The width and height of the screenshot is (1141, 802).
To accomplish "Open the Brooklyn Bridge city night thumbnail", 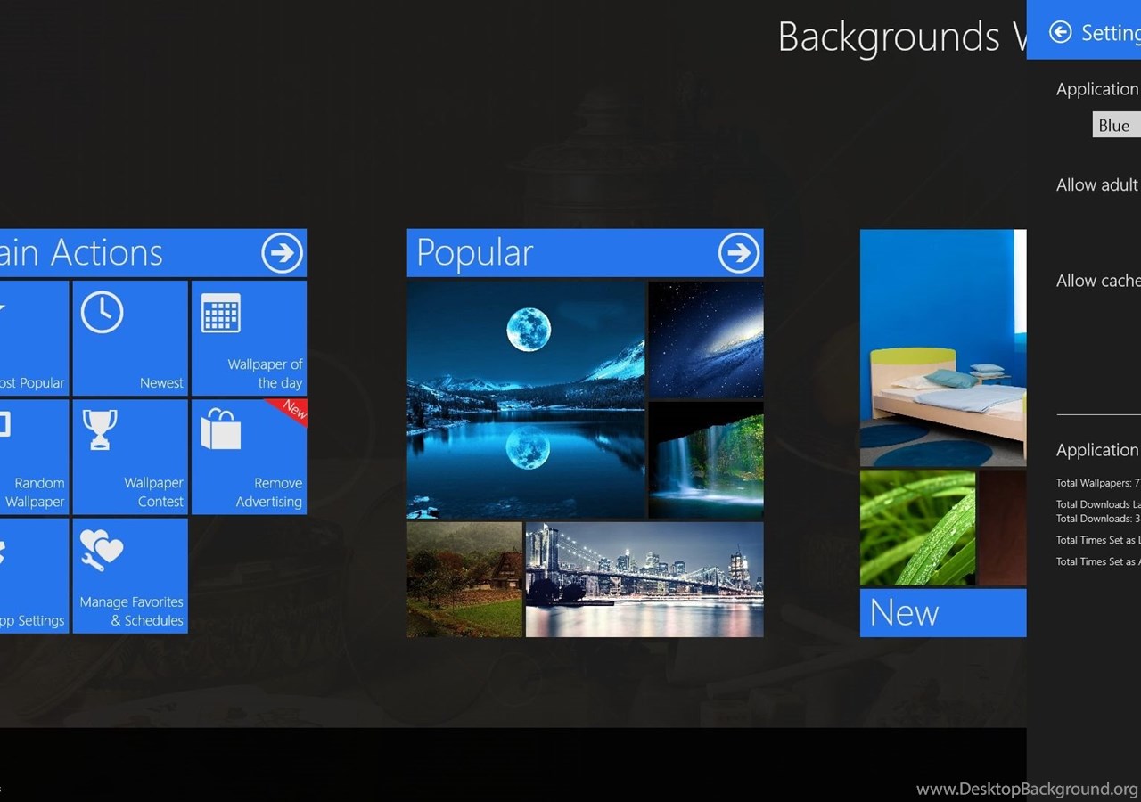I will point(644,579).
